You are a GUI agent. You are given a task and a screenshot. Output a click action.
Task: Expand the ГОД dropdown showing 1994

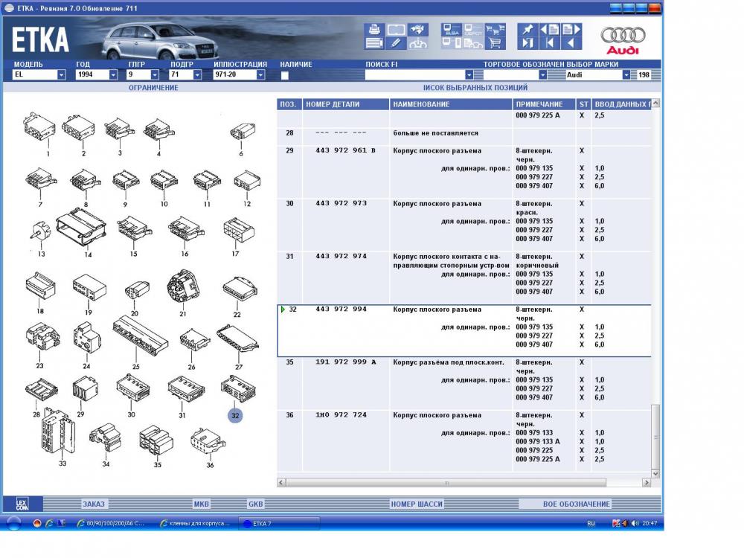click(113, 75)
